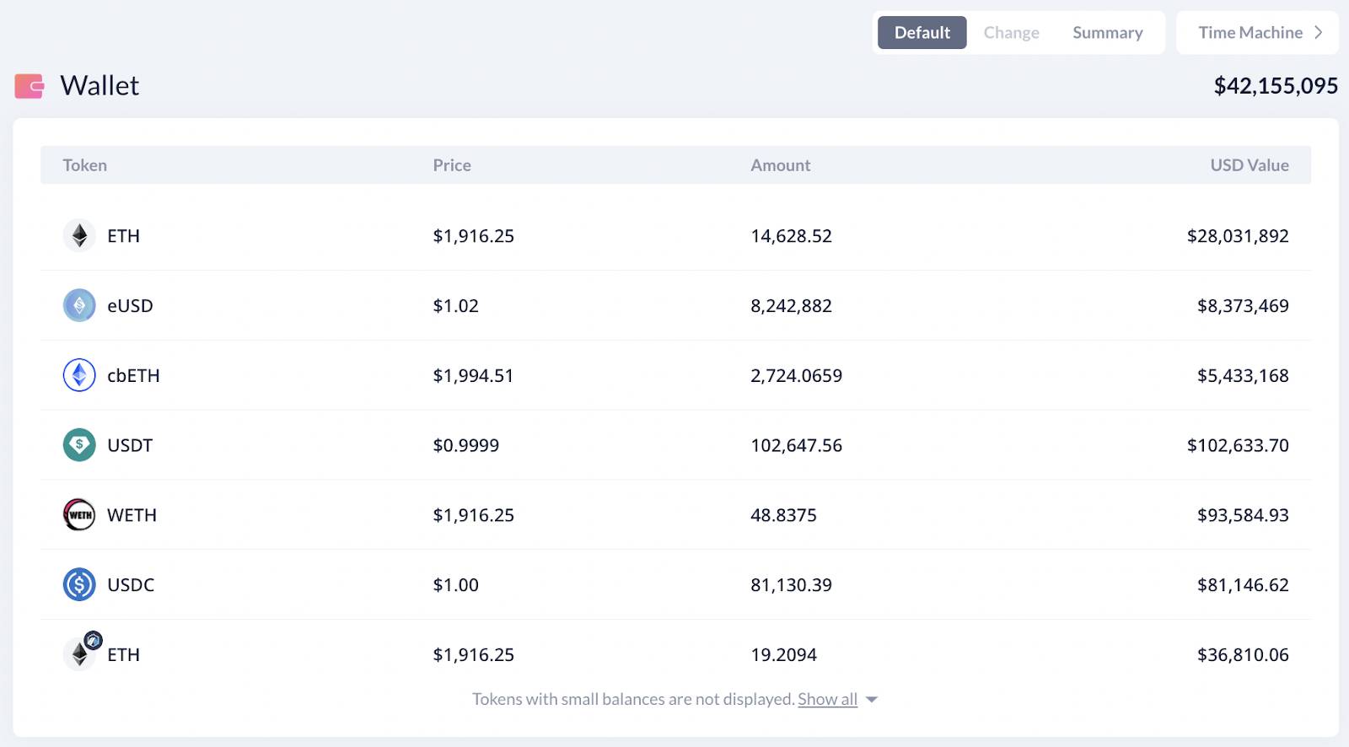1349x747 pixels.
Task: Click the pink Wallet icon
Action: click(30, 86)
